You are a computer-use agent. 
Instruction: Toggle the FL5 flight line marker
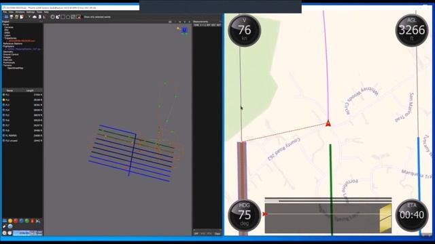pos(3,115)
